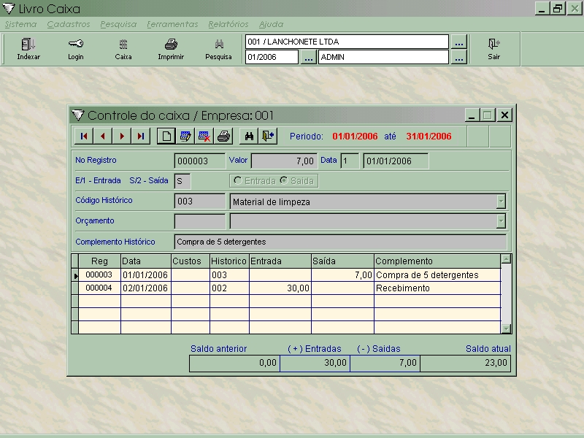Image resolution: width=584 pixels, height=438 pixels.
Task: Click the Complemento Histórico text field
Action: tap(340, 242)
